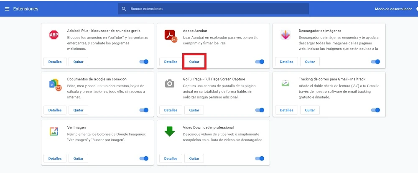This screenshot has width=418, height=173.
Task: Open the hamburger main menu
Action: click(7, 9)
